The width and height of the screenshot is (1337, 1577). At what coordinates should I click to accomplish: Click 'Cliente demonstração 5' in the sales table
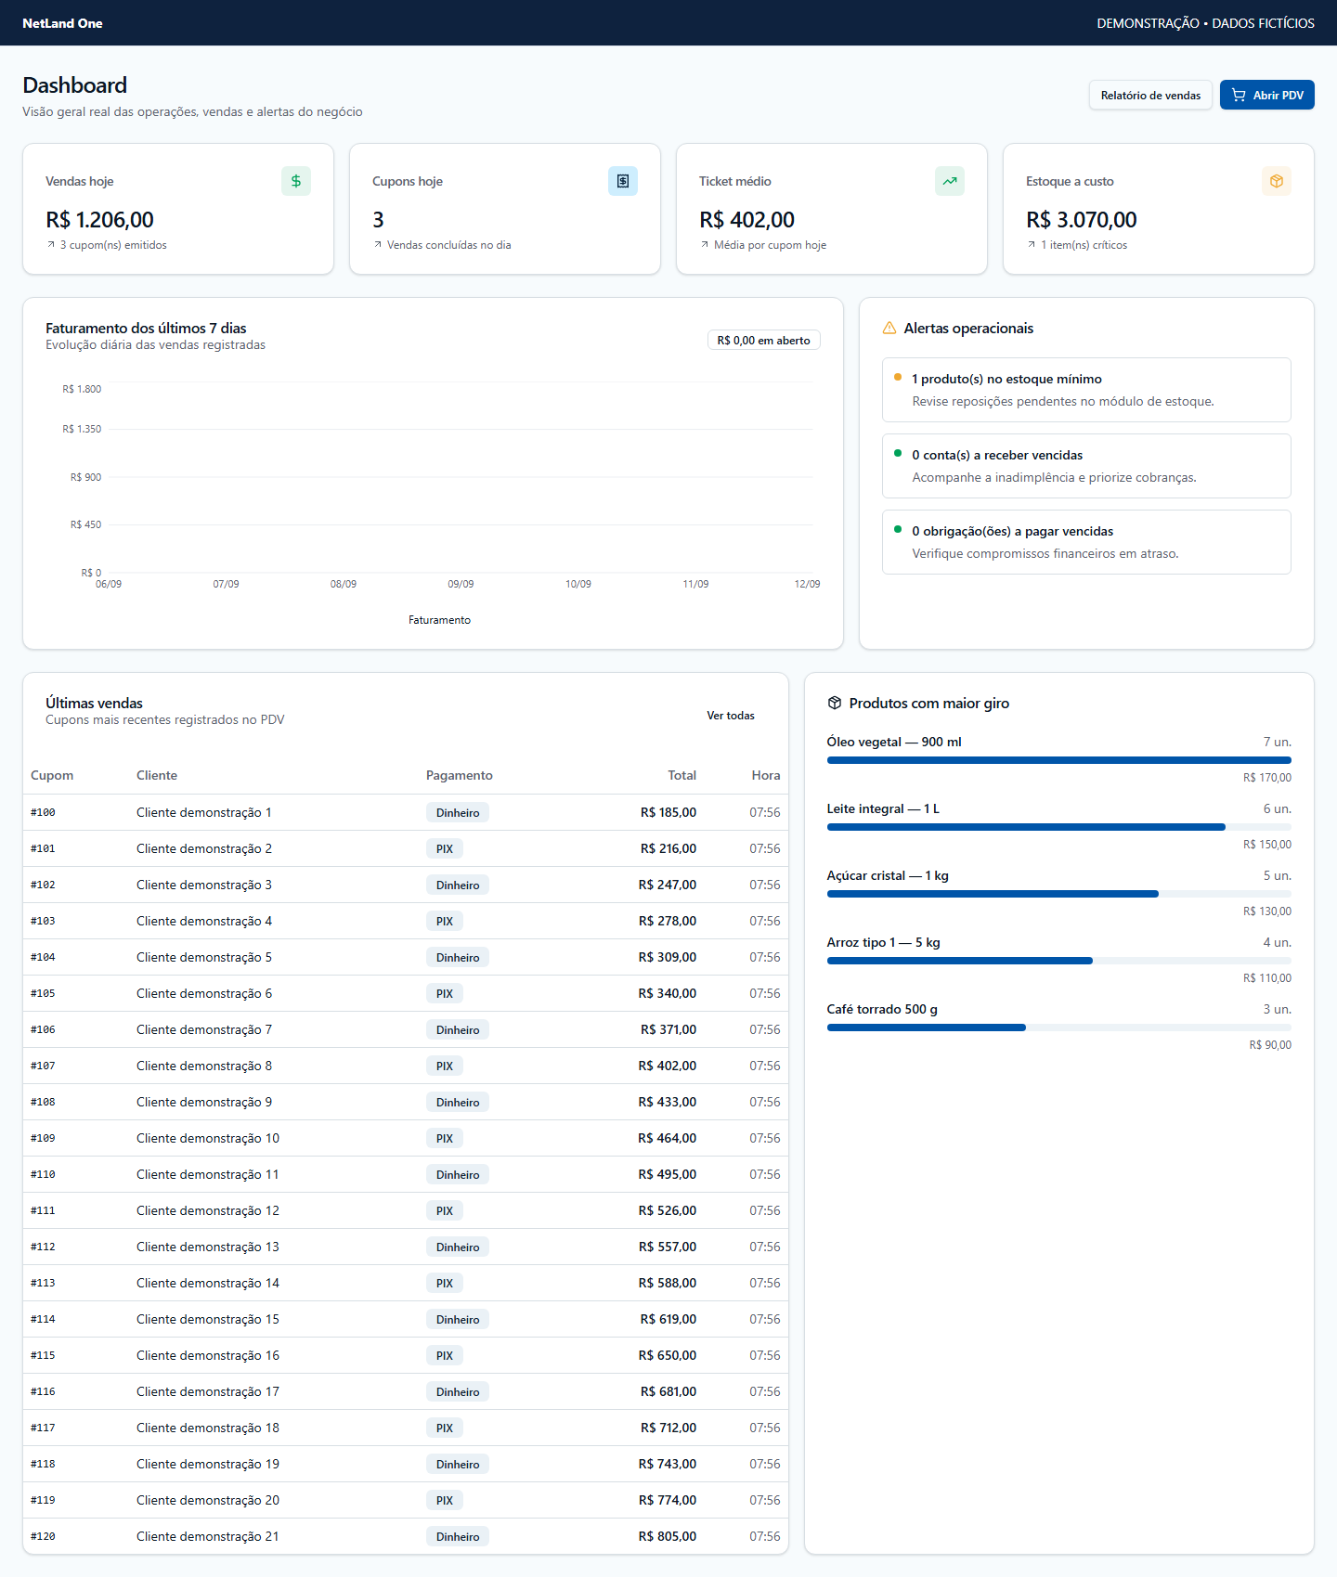204,957
